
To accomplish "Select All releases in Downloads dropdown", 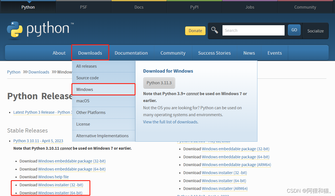I will click(x=104, y=66).
